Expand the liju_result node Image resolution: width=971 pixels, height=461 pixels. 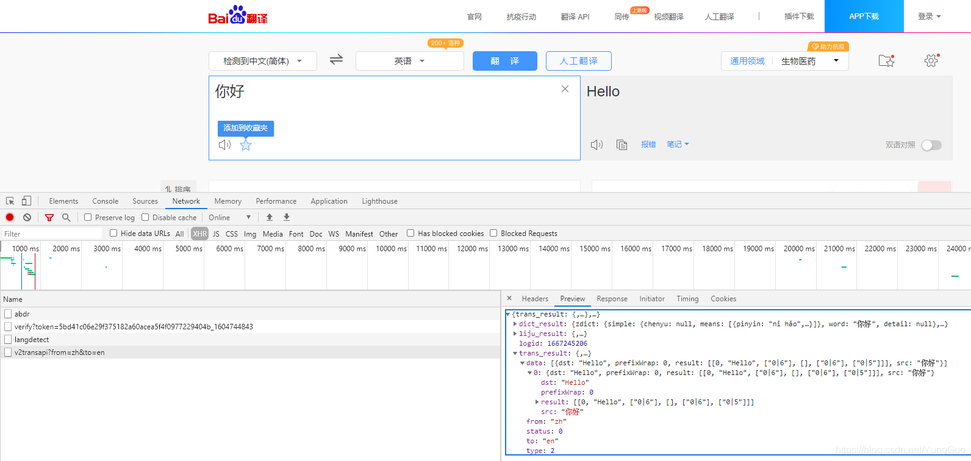click(515, 334)
